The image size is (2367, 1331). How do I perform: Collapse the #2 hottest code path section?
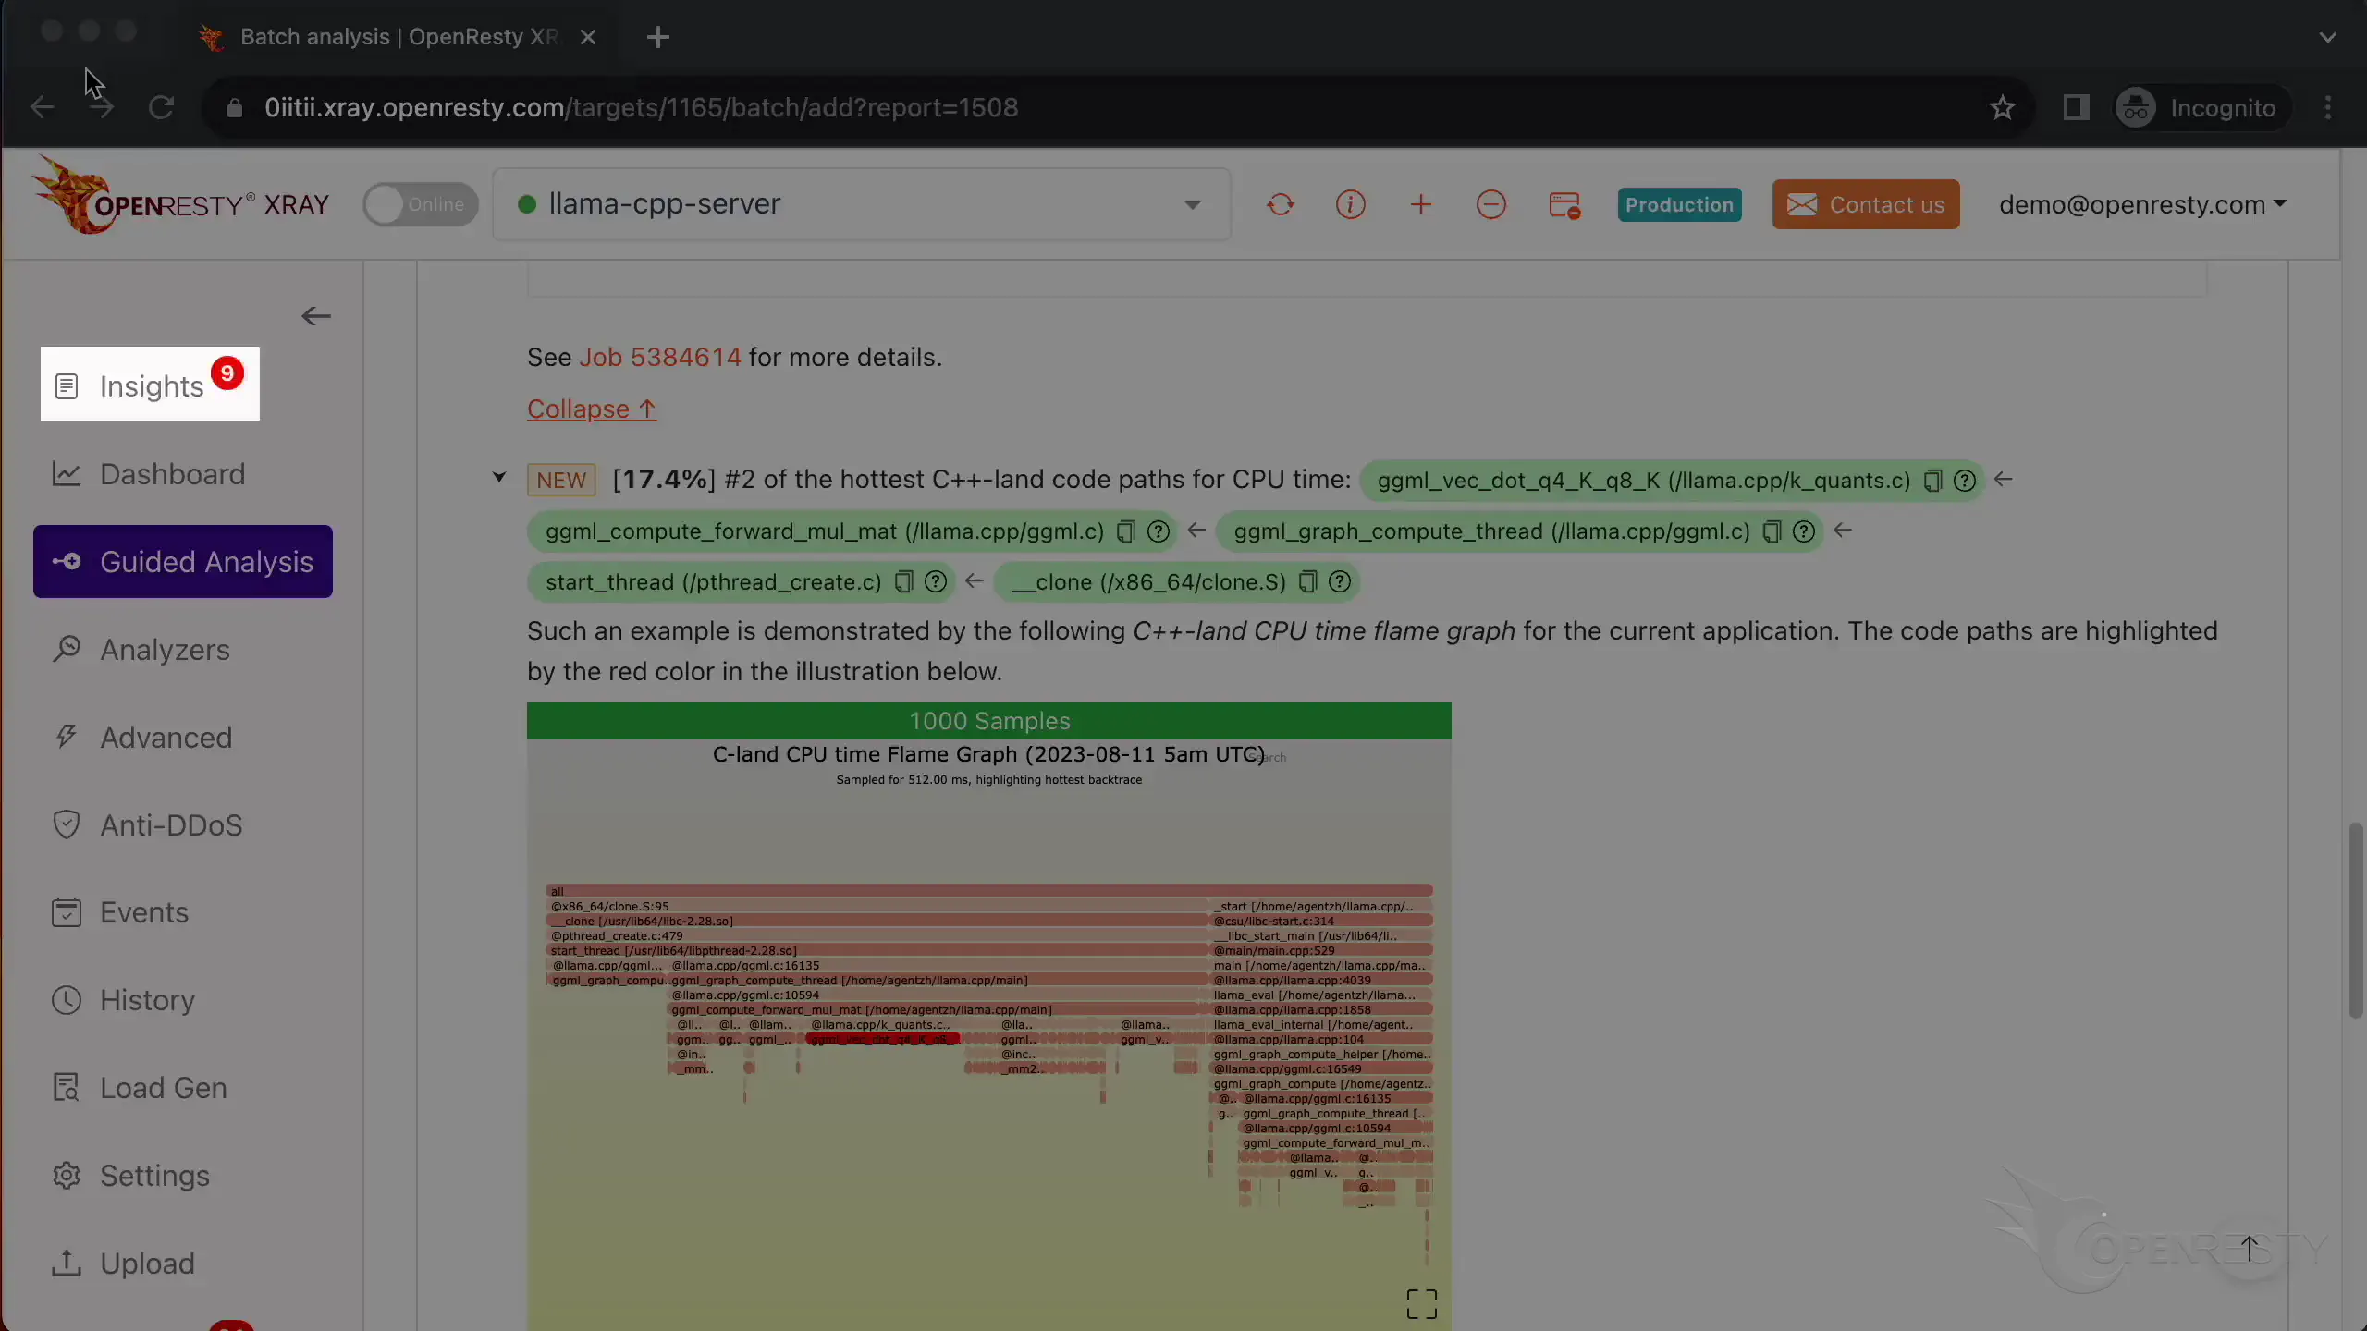click(x=499, y=478)
